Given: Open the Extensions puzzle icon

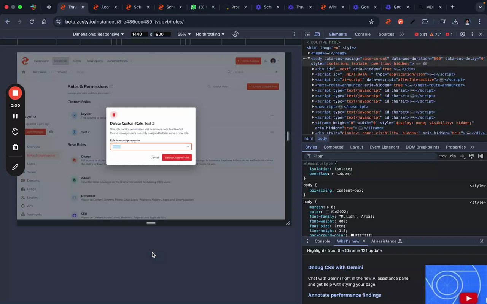Looking at the screenshot, I should pyautogui.click(x=425, y=22).
